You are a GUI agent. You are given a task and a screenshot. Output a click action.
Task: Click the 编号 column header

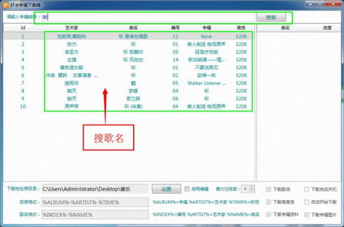175,28
